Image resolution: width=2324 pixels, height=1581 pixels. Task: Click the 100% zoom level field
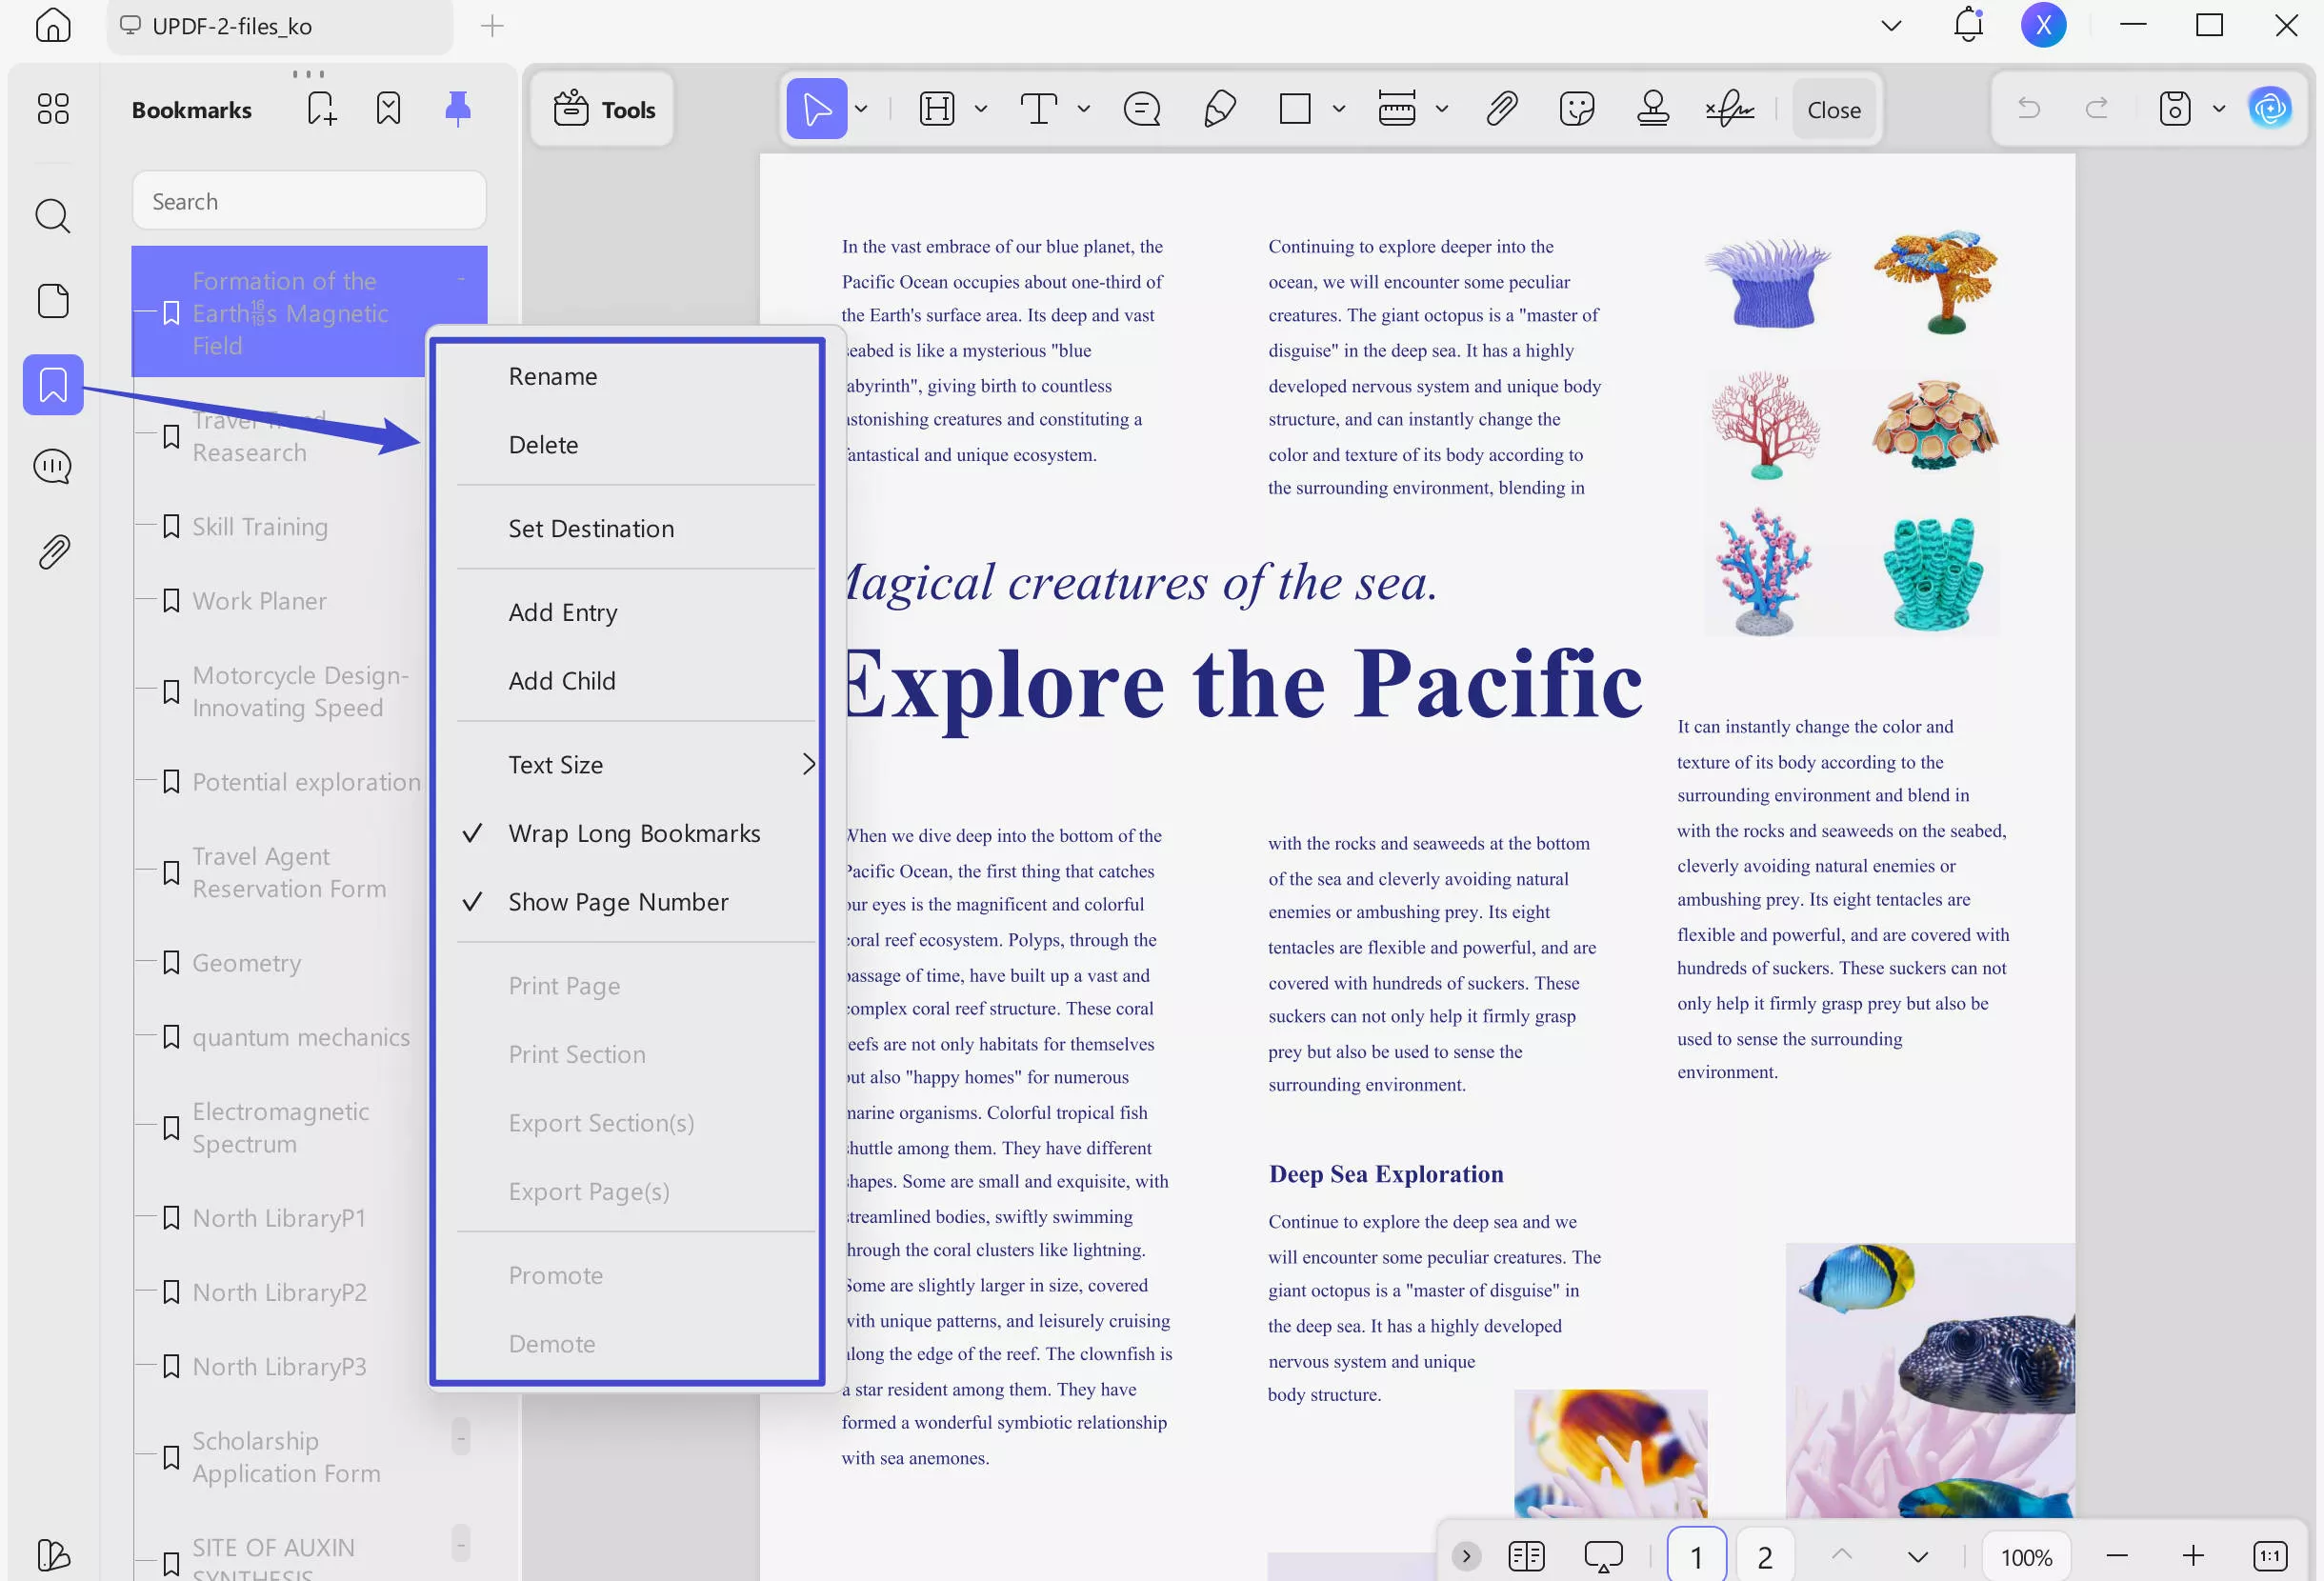coord(2026,1556)
